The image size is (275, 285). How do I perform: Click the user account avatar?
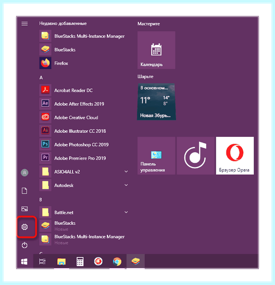tap(25, 172)
